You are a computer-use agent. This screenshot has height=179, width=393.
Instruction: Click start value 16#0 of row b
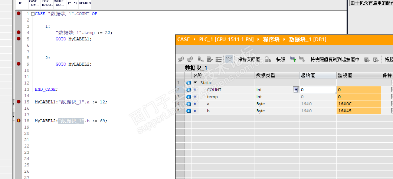(306, 111)
